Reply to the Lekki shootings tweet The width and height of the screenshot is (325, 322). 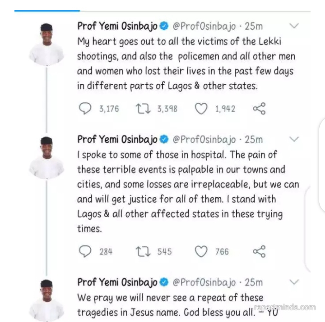[84, 109]
